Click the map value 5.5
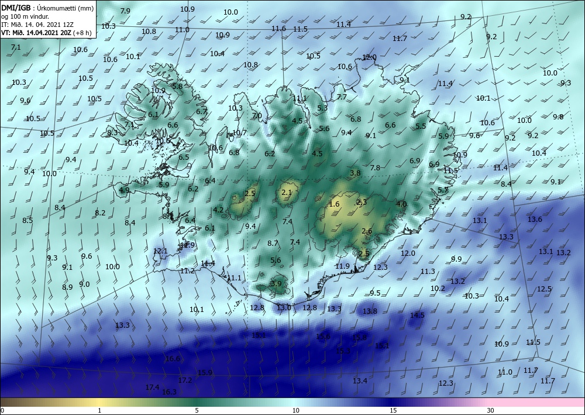This screenshot has height=415, width=585. (421, 126)
